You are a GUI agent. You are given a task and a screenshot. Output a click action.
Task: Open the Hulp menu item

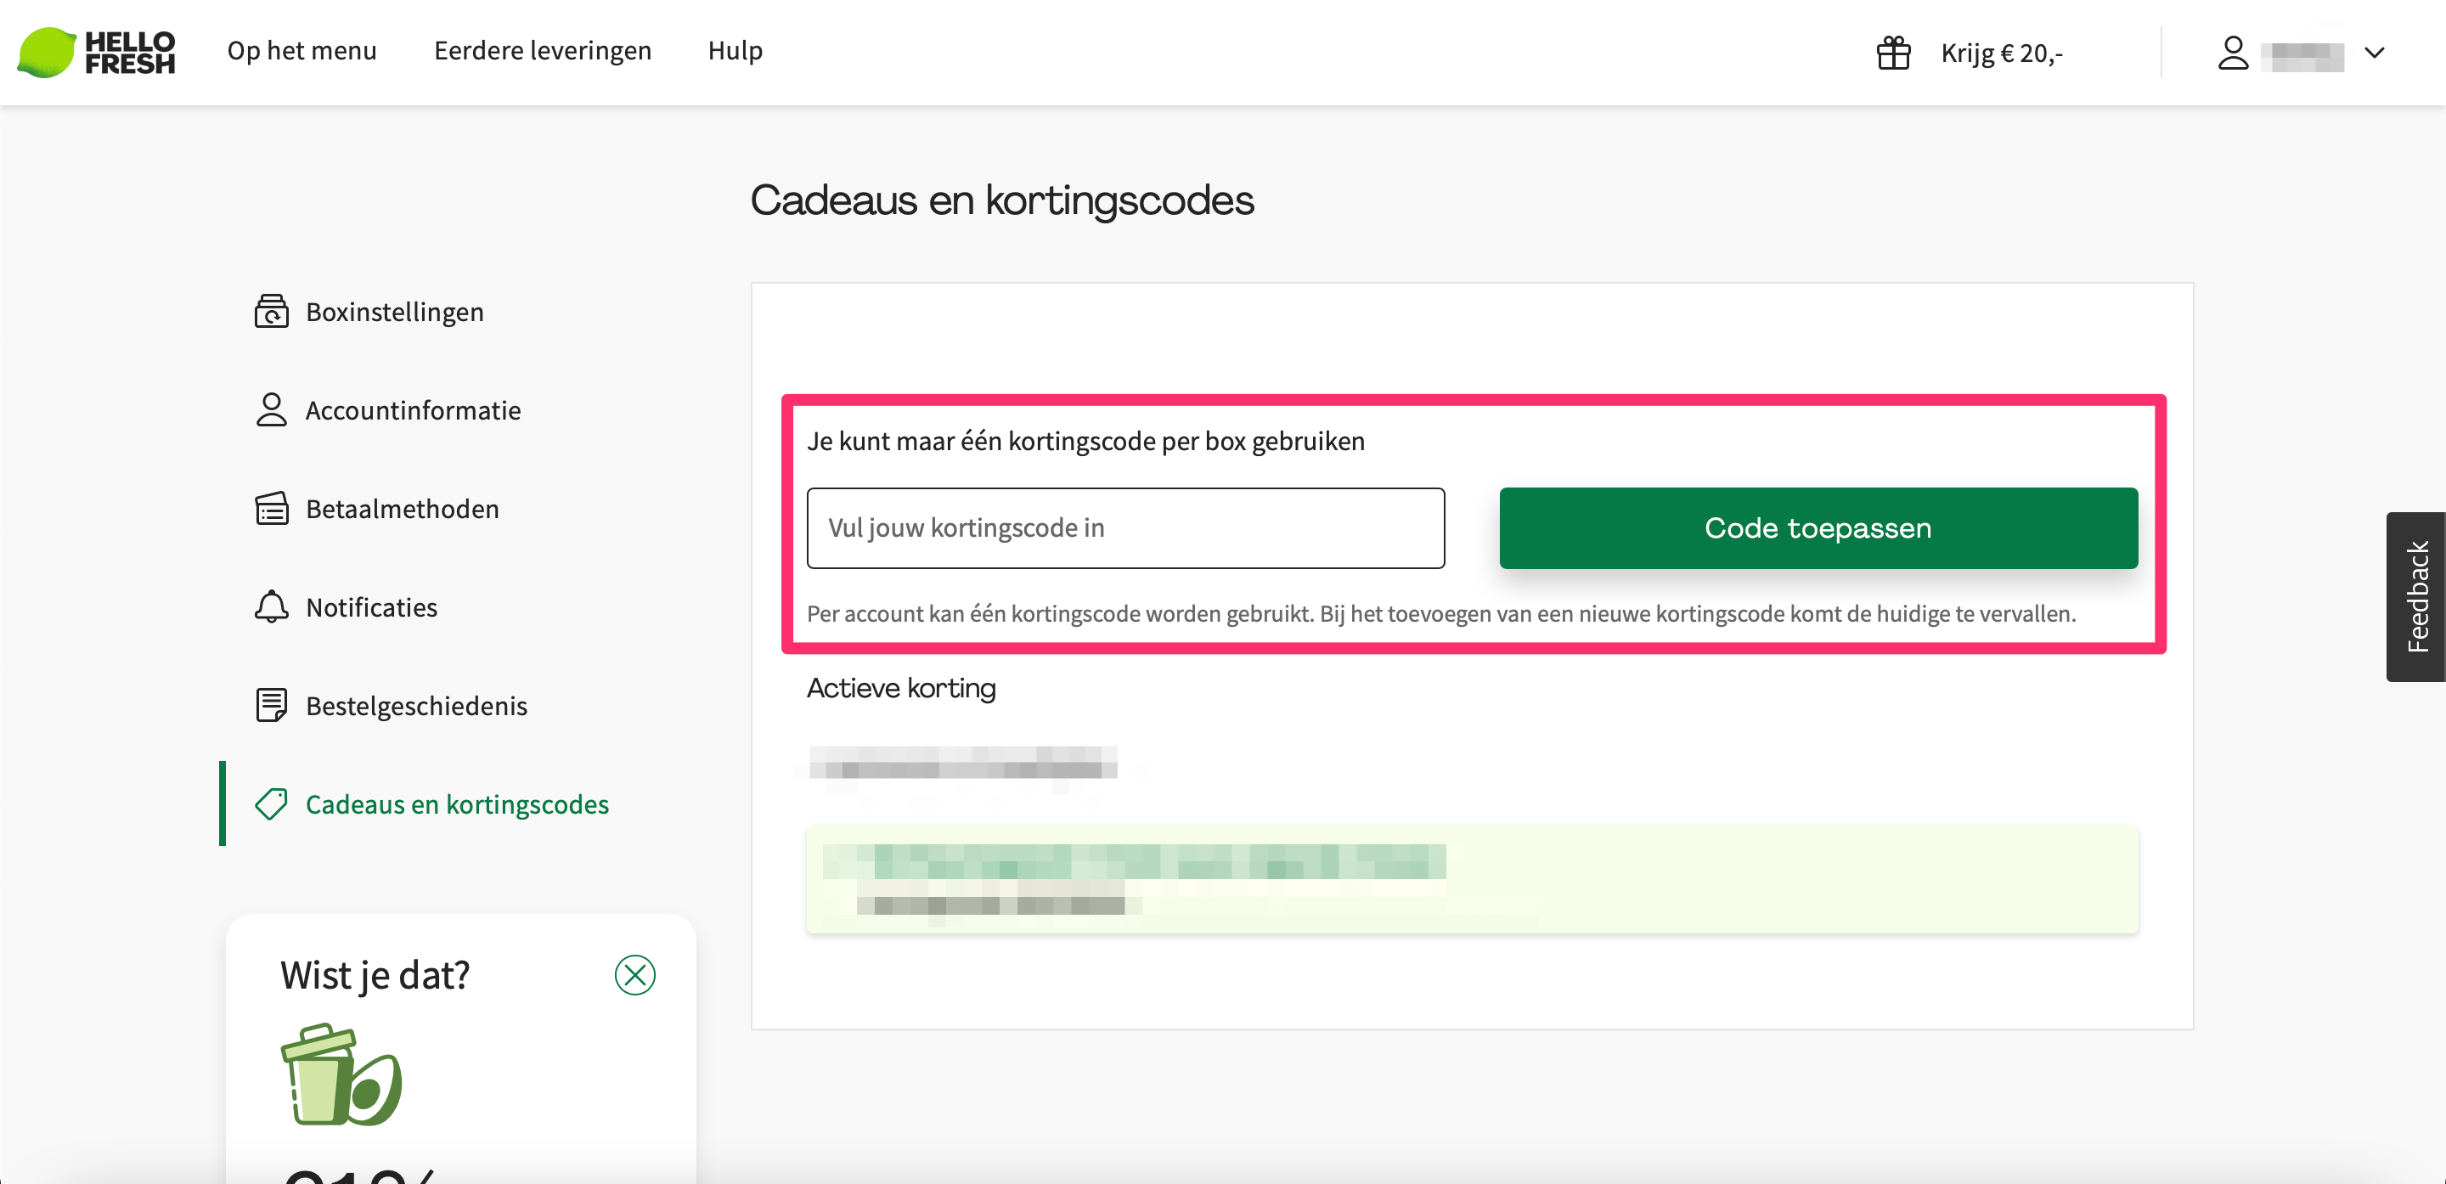[x=735, y=50]
